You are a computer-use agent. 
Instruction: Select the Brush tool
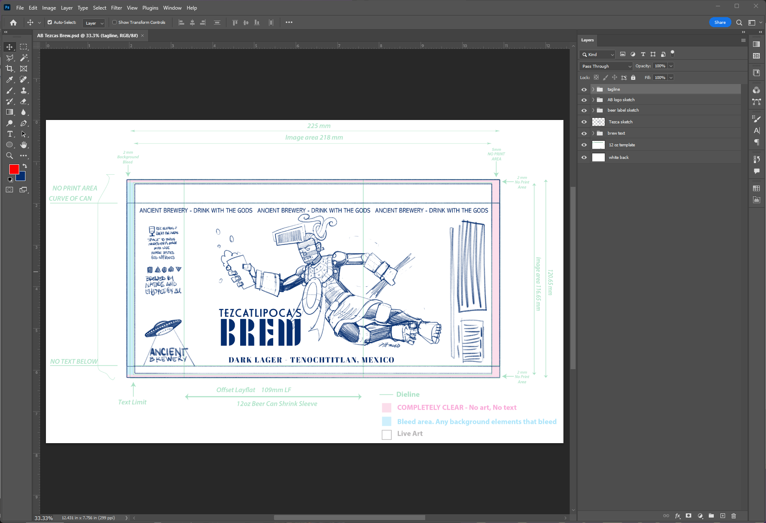tap(10, 90)
